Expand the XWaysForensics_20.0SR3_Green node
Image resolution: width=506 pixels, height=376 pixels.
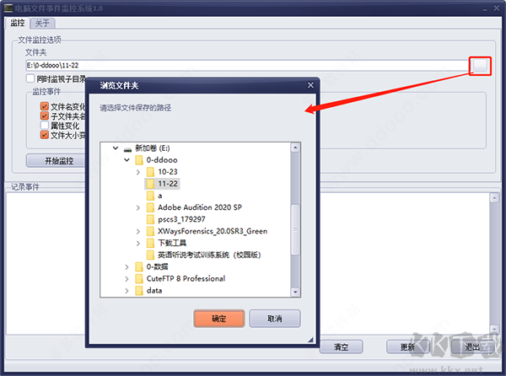pos(138,232)
